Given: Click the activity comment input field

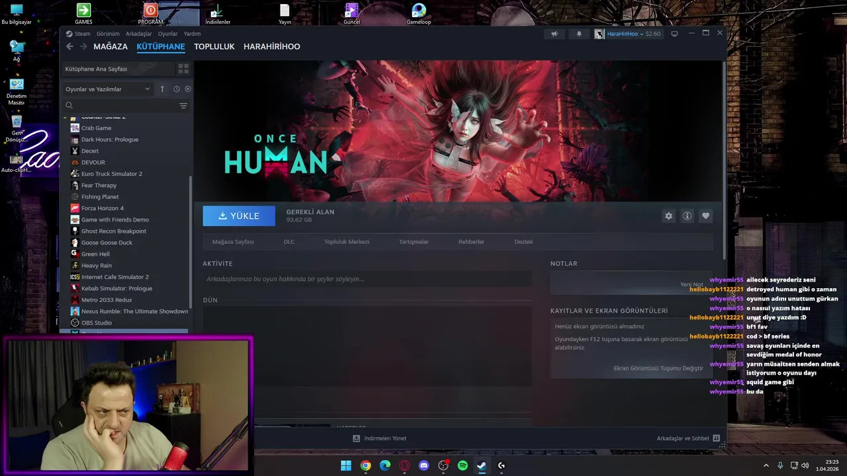Looking at the screenshot, I should coord(367,279).
